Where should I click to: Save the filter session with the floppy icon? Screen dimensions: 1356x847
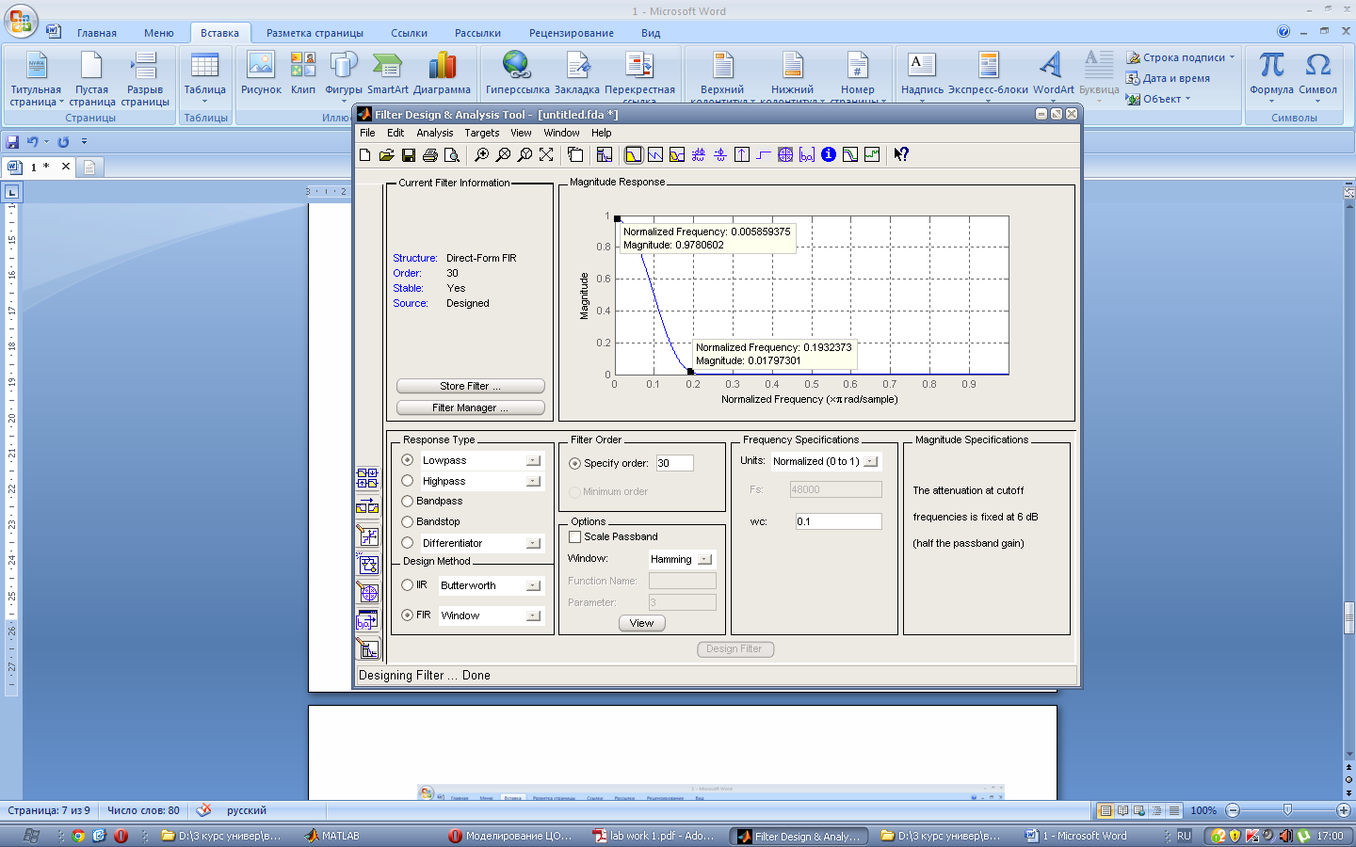click(x=409, y=154)
